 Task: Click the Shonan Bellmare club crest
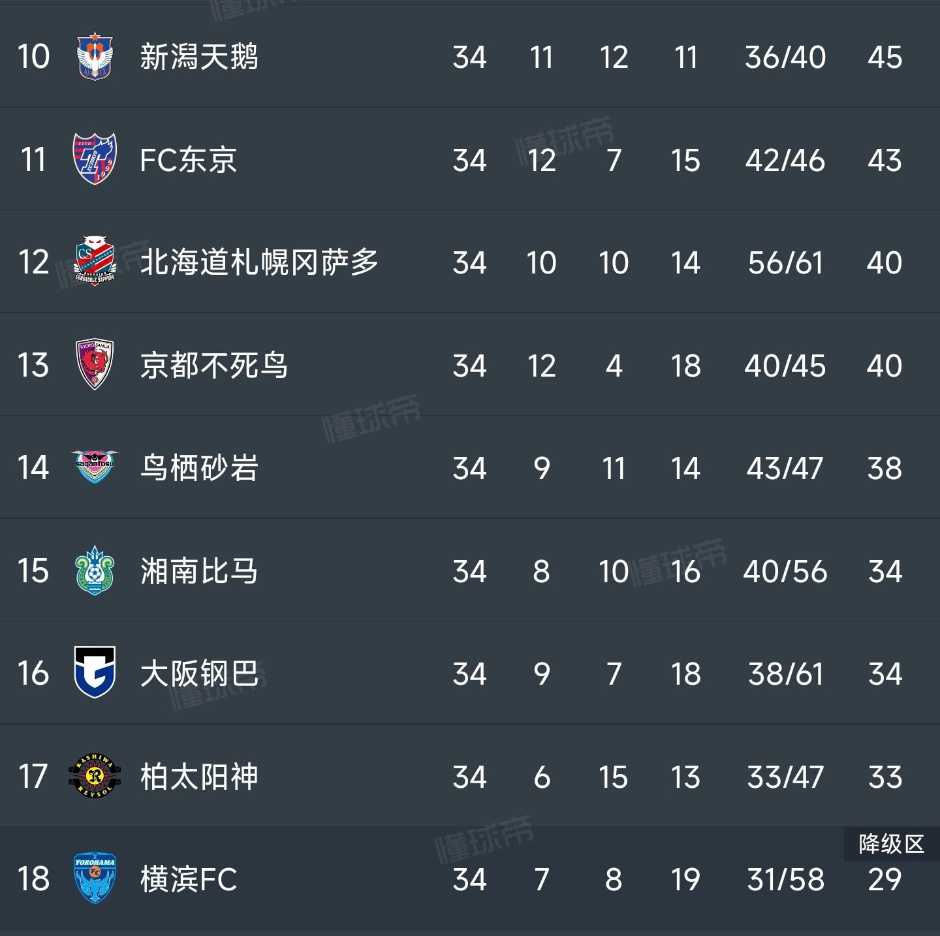click(95, 570)
